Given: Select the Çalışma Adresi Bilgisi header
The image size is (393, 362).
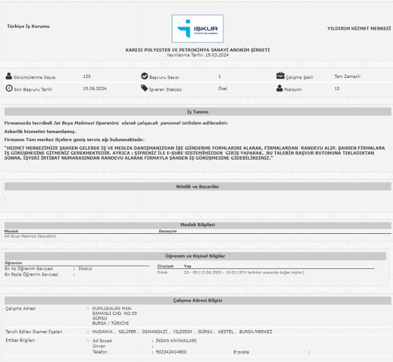Looking at the screenshot, I should coord(198,300).
